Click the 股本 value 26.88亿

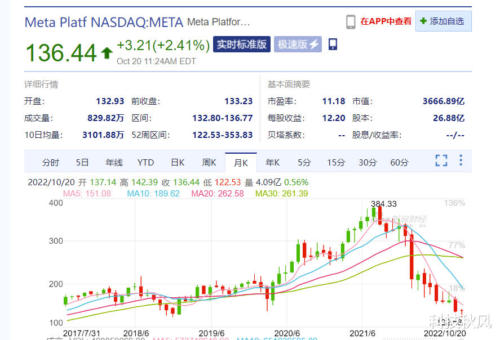click(x=449, y=118)
